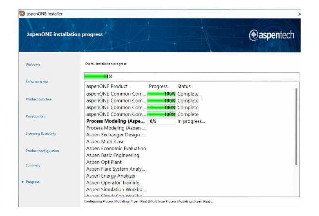Open the Product selection step
Screen dimensions: 319x216
(39, 99)
